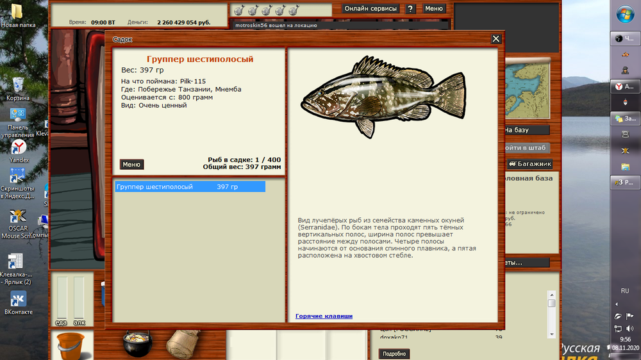Viewport: 641px width, 360px height.
Task: Click the Windows Start orb
Action: pyautogui.click(x=625, y=15)
